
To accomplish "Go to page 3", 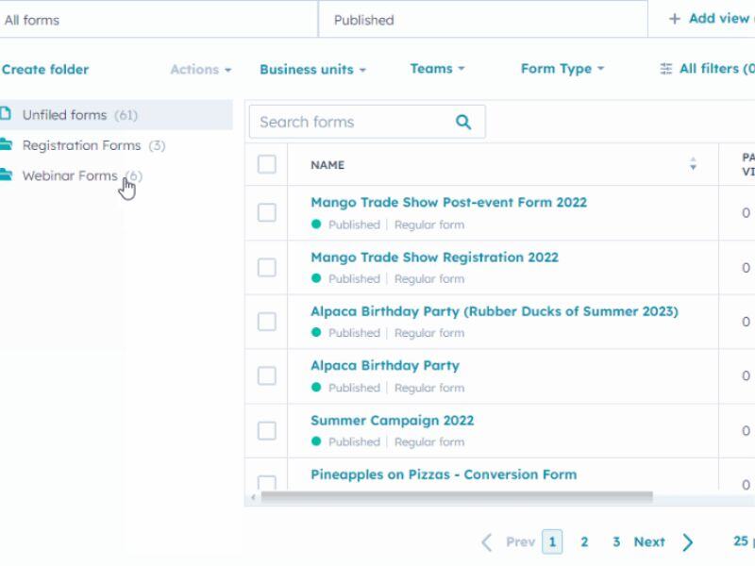I will coord(616,541).
